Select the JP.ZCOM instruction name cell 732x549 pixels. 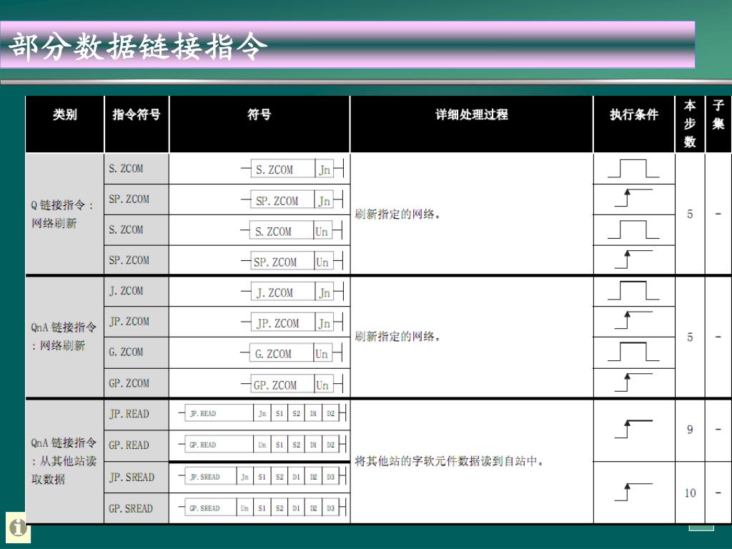pyautogui.click(x=137, y=322)
